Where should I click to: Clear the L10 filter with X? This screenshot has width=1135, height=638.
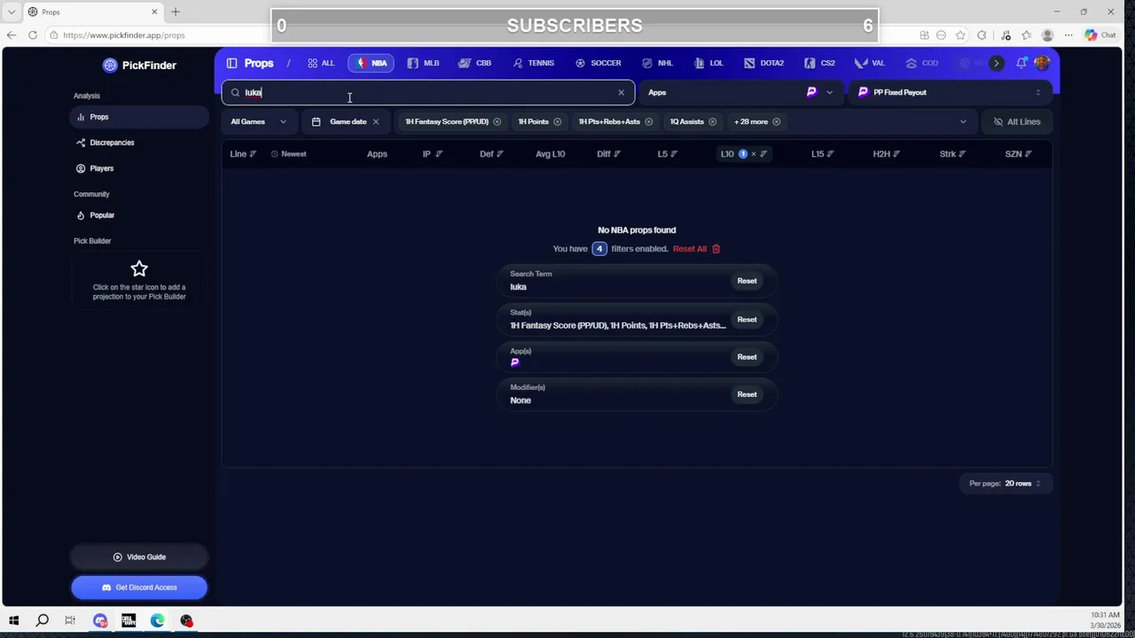click(x=753, y=154)
